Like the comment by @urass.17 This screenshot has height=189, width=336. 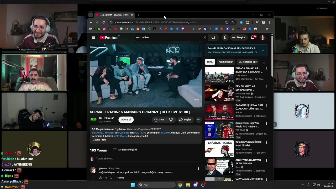100,178
